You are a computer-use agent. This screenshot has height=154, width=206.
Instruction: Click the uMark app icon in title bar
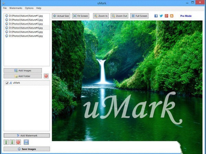[3, 3]
